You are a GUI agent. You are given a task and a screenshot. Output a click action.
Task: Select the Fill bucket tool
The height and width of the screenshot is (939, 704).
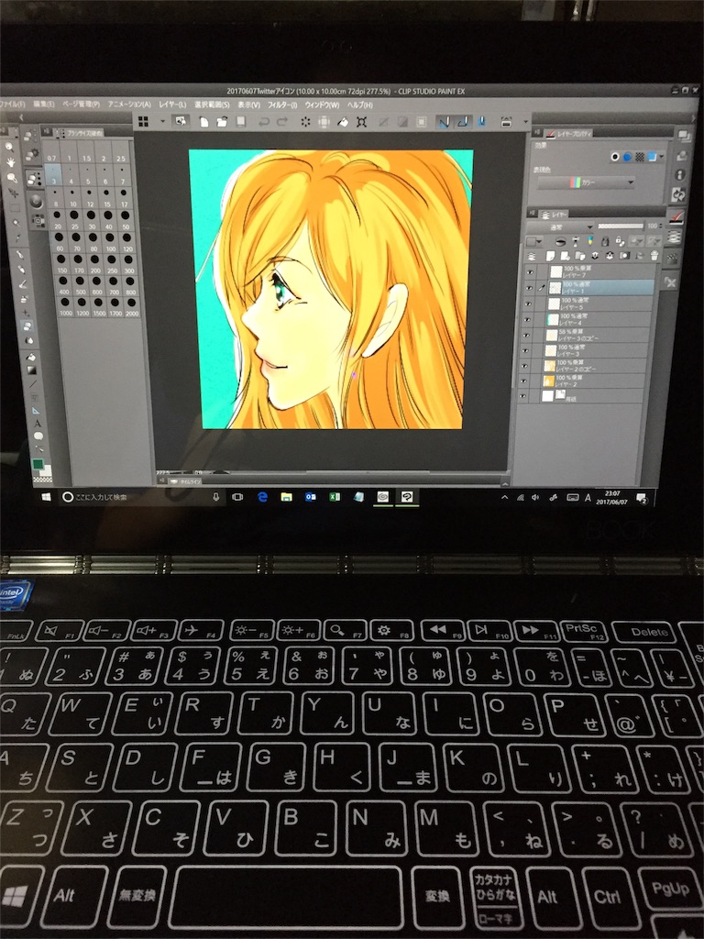[x=31, y=357]
